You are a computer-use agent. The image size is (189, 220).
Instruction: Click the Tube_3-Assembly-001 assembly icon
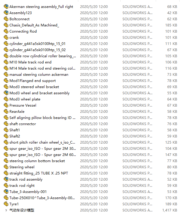pos(6,192)
